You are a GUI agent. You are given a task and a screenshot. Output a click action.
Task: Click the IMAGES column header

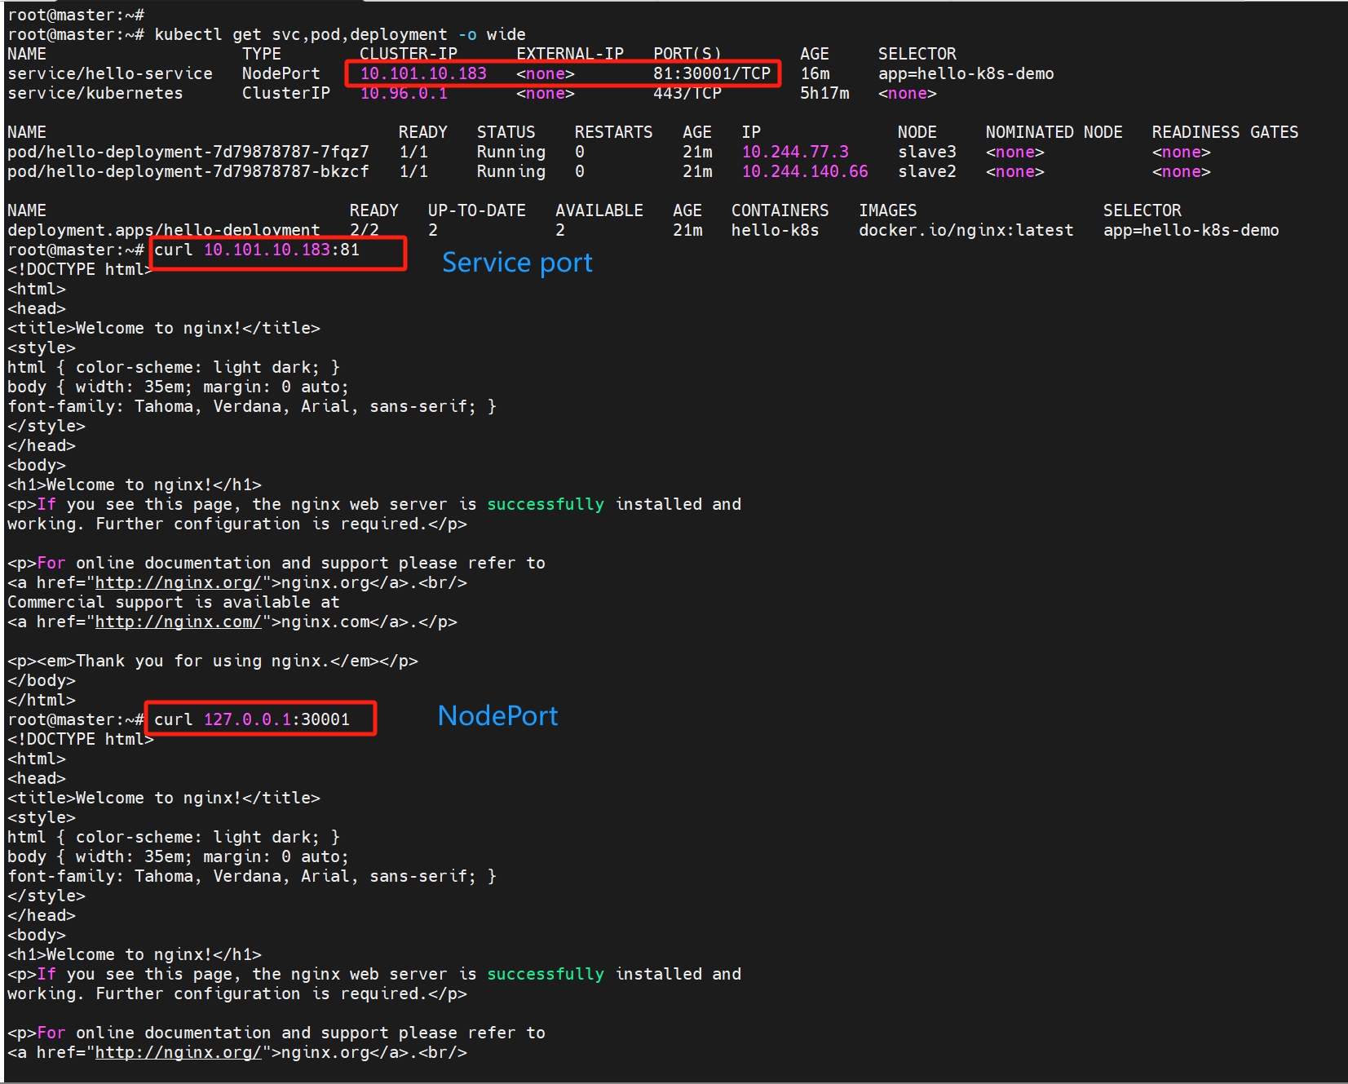coord(888,210)
